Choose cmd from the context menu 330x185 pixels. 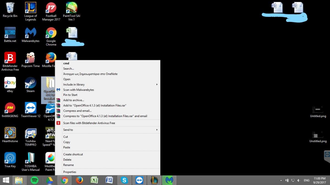[108, 63]
